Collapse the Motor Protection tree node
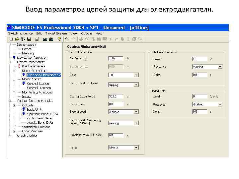Viewport: 239px width, 179px height. click(x=14, y=71)
